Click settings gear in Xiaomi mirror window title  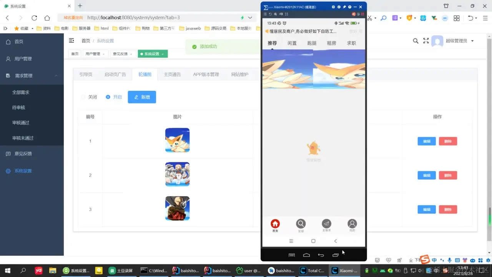(x=333, y=7)
